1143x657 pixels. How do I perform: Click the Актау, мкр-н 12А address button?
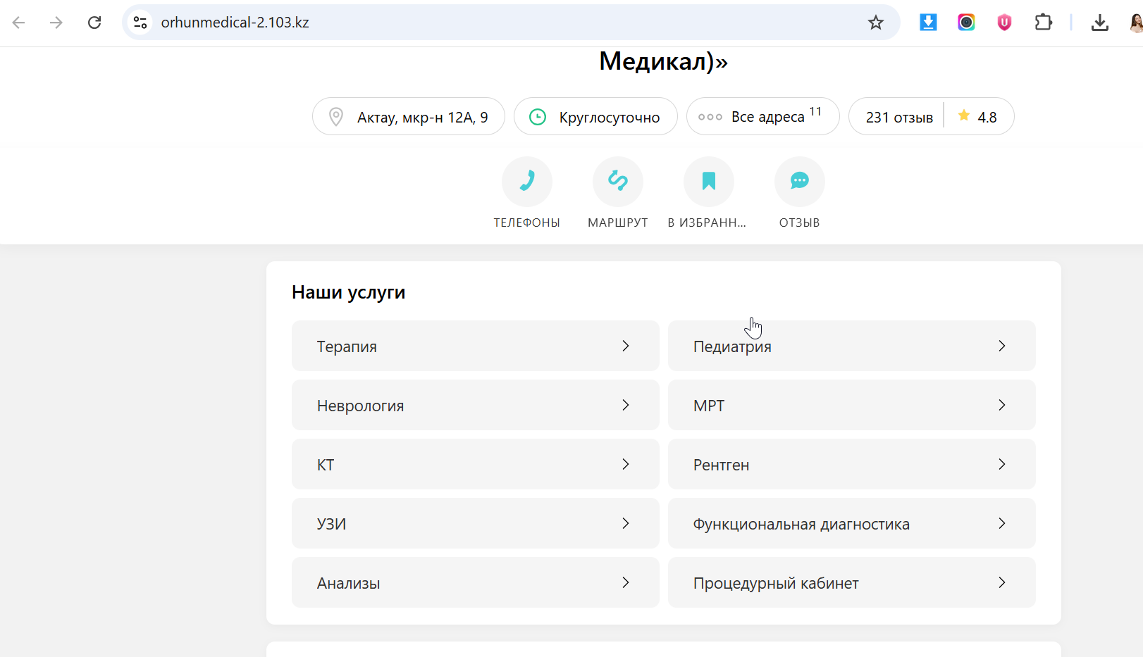click(x=409, y=117)
